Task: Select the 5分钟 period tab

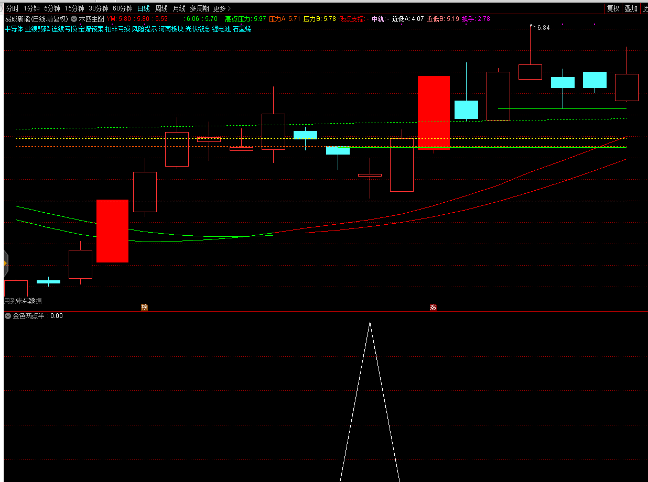Action: [x=52, y=8]
